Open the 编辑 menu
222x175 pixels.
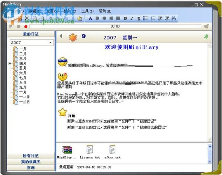pos(35,11)
